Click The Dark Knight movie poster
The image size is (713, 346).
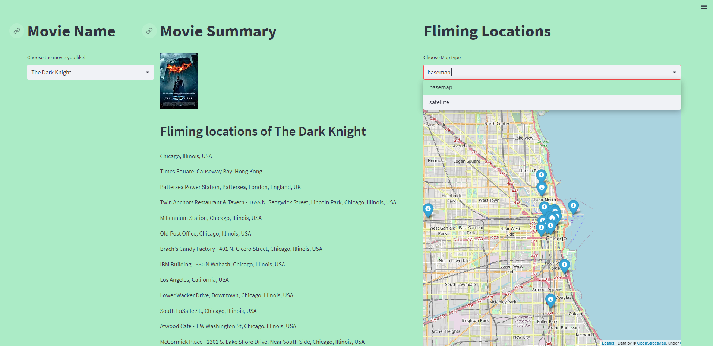(178, 80)
